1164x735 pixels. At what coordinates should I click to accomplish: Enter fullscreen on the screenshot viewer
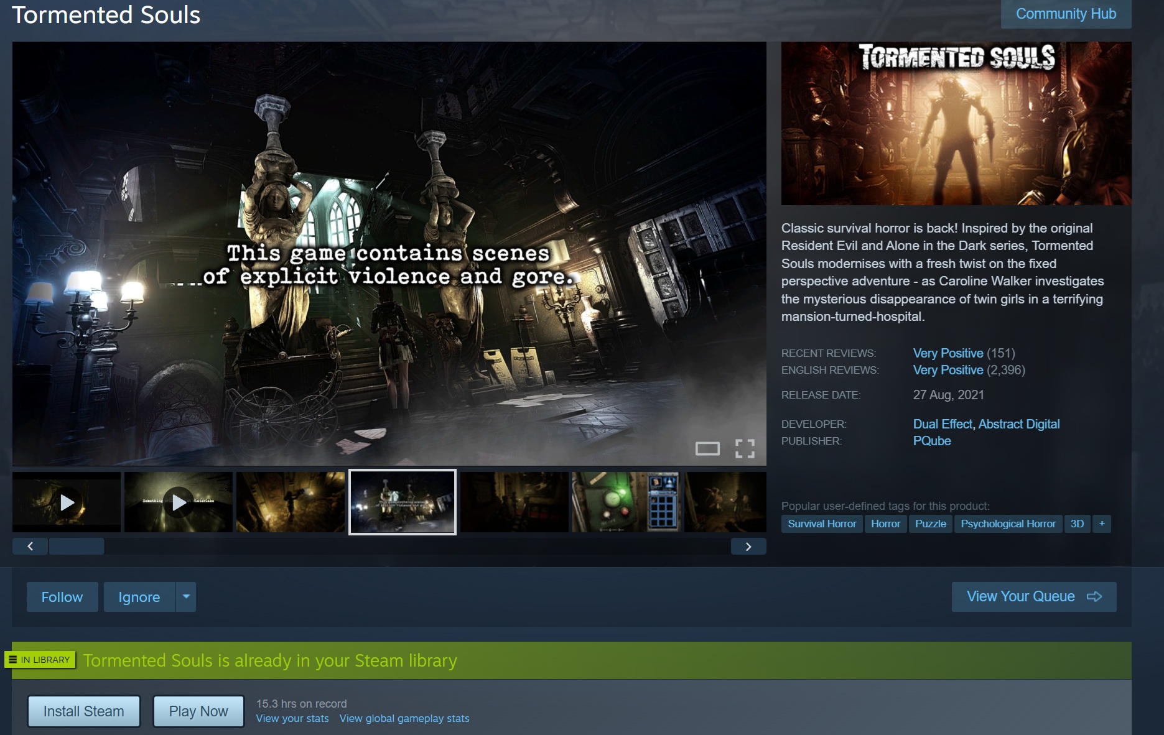745,448
